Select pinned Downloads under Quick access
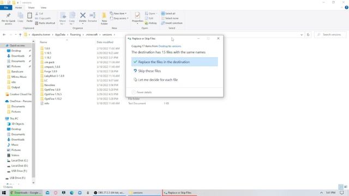 coord(18,56)
